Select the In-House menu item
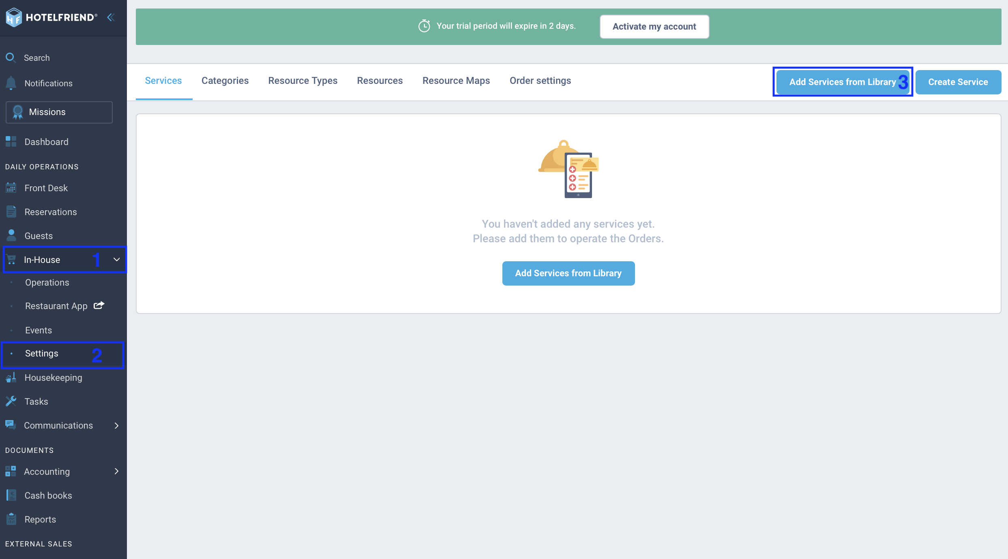 63,260
